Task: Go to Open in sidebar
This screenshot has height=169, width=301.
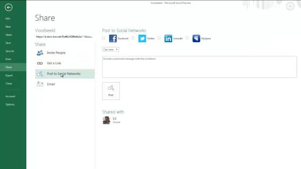Action: click(x=8, y=35)
